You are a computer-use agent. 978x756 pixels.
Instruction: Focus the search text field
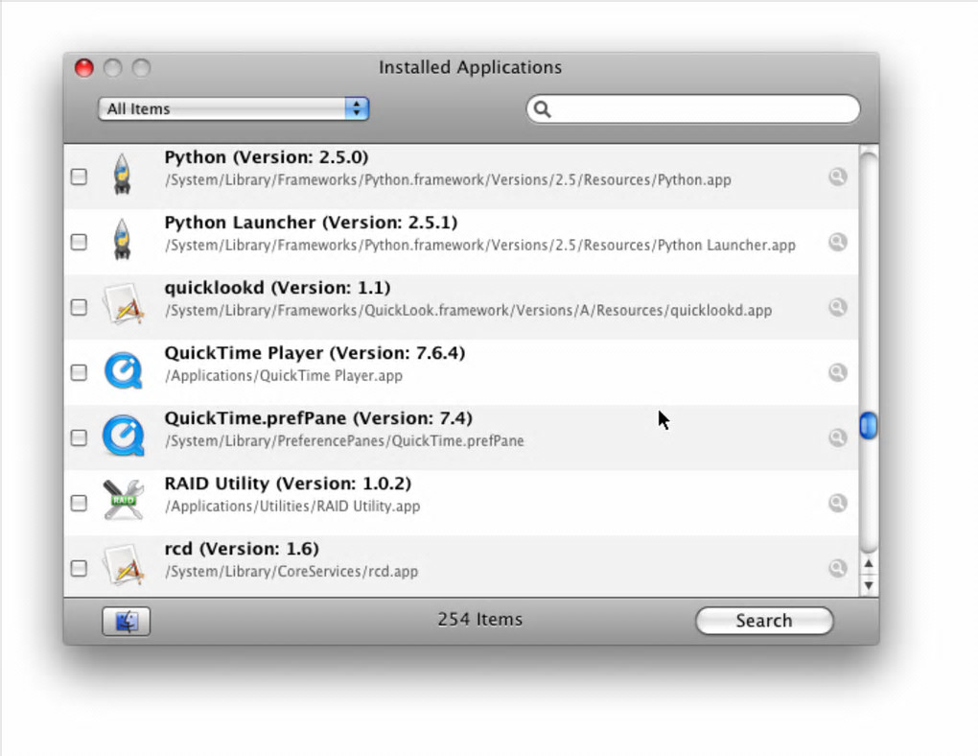pyautogui.click(x=693, y=109)
